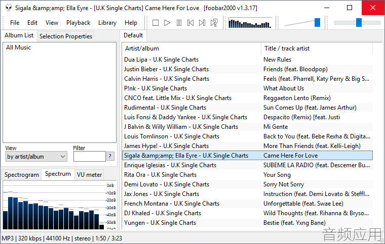Select the J Balvin & Willy William row
Image resolution: width=385 pixels, height=244 pixels.
(x=248, y=127)
